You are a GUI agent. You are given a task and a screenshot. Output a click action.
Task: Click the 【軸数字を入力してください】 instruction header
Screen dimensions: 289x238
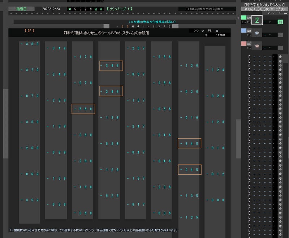point(264,5)
